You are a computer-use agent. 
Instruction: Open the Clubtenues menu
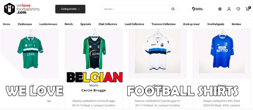pos(25,24)
